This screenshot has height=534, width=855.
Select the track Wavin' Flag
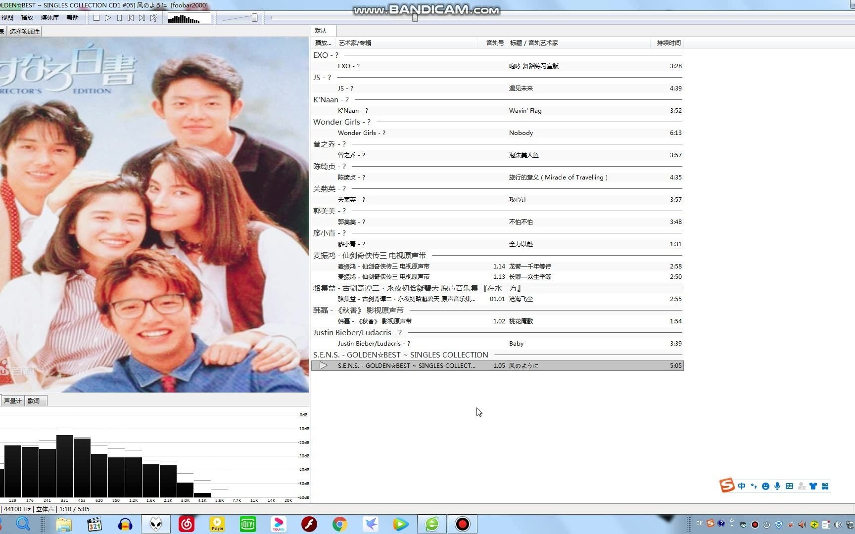(x=497, y=111)
